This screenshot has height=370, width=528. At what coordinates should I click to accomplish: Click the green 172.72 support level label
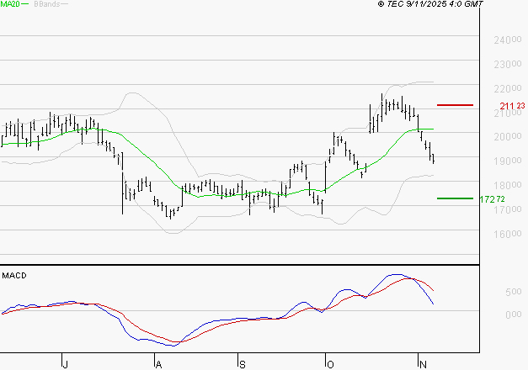tap(492, 199)
